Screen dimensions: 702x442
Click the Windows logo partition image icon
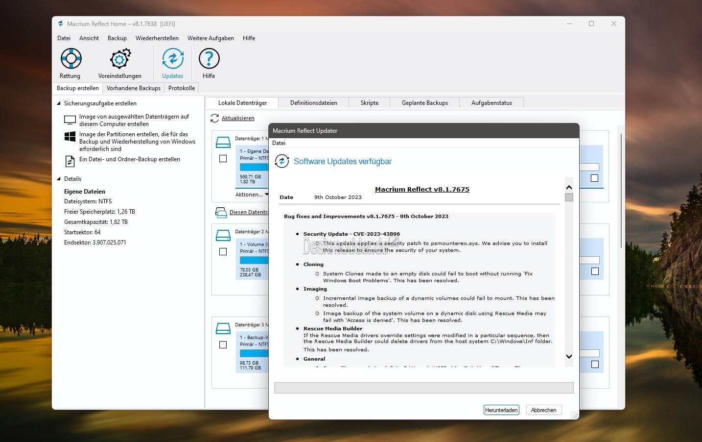tap(70, 136)
